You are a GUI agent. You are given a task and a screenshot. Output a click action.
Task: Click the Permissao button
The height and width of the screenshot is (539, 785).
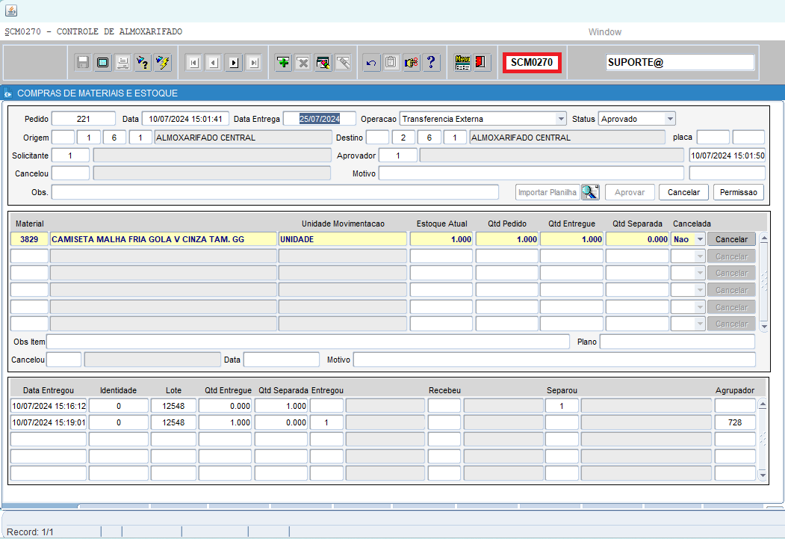click(x=739, y=192)
